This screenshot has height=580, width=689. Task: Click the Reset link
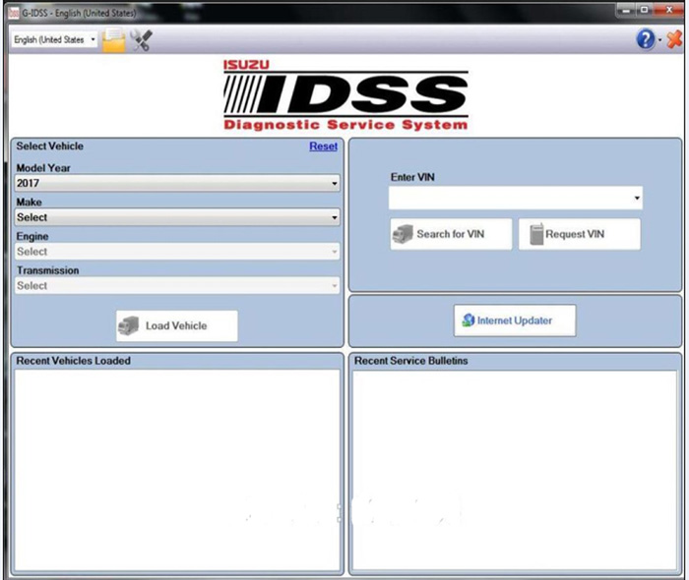click(x=324, y=146)
